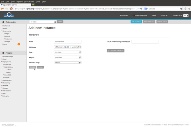Open a new tab with plus icon
Viewport: 191px width, 127px height.
pyautogui.click(x=33, y=5)
